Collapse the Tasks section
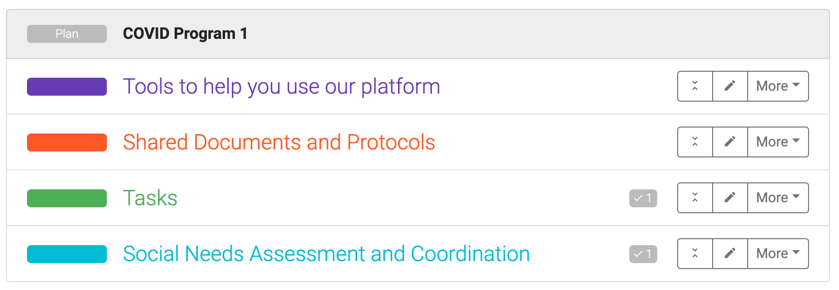This screenshot has width=839, height=290. click(x=695, y=198)
